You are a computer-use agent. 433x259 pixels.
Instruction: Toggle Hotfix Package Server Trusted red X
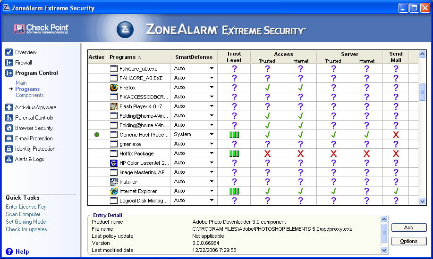(x=333, y=154)
